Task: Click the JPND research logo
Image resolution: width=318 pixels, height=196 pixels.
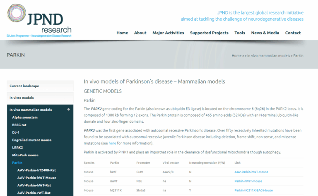Action: point(39,20)
